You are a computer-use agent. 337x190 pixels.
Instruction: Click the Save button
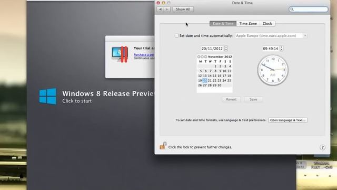tap(253, 99)
